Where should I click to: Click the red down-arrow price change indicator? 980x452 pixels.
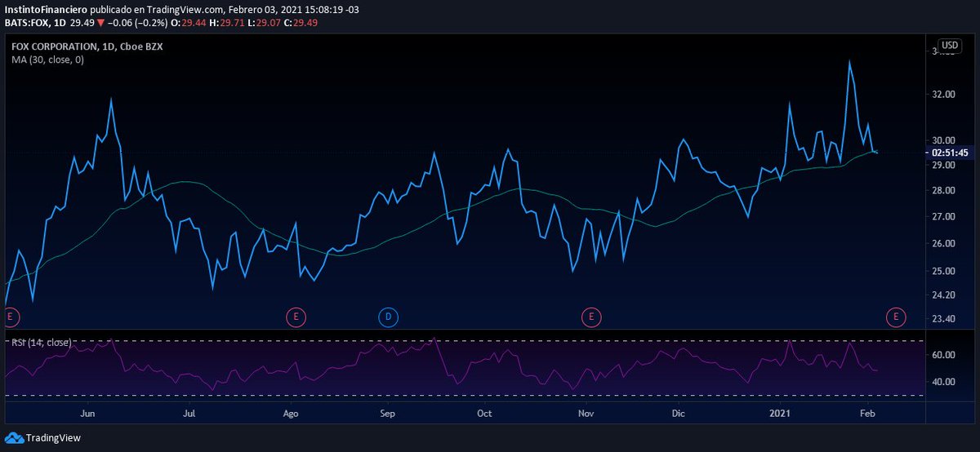tap(102, 22)
